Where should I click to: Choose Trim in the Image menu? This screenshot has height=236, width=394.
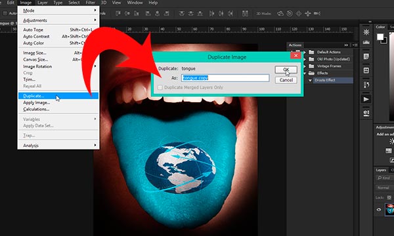(58, 79)
